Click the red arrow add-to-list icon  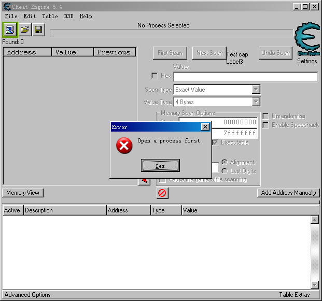tap(145, 180)
